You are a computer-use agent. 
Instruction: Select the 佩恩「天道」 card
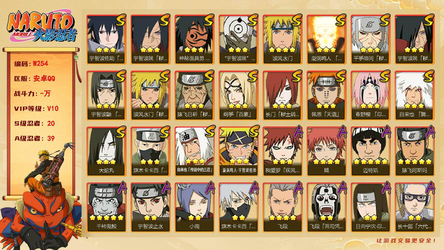tap(326, 95)
